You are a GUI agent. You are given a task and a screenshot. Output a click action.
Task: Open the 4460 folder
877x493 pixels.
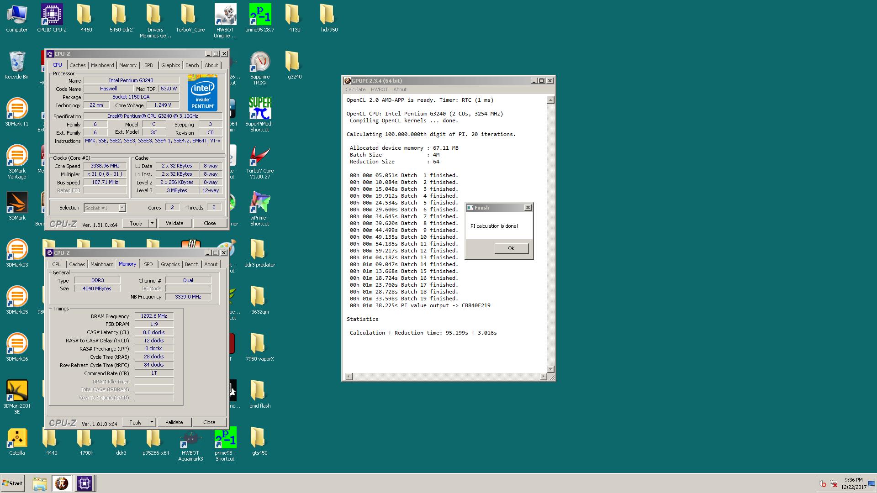click(86, 18)
